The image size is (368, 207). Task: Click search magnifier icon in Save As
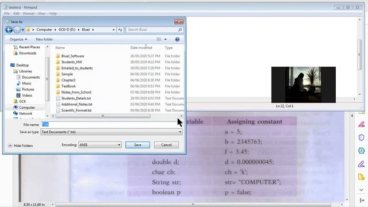pyautogui.click(x=180, y=29)
